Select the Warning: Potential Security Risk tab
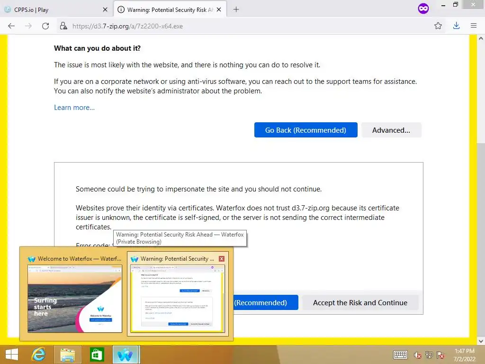 [x=170, y=9]
